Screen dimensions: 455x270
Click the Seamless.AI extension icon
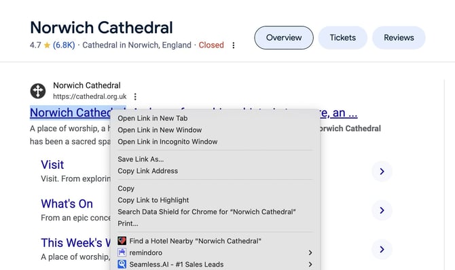click(x=122, y=264)
